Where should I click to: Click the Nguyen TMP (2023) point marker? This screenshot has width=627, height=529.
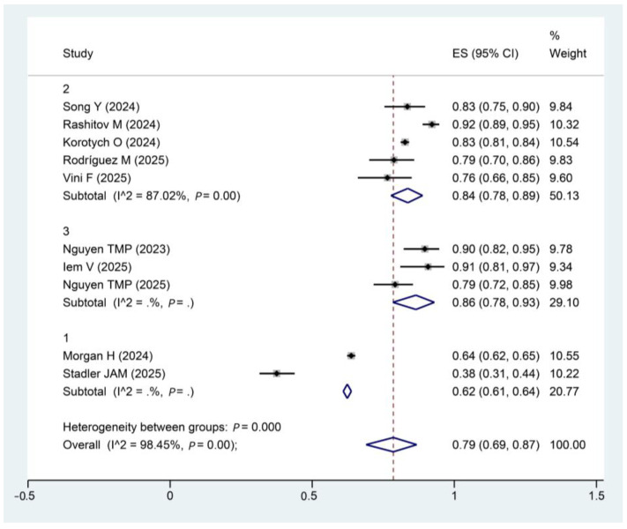(425, 250)
